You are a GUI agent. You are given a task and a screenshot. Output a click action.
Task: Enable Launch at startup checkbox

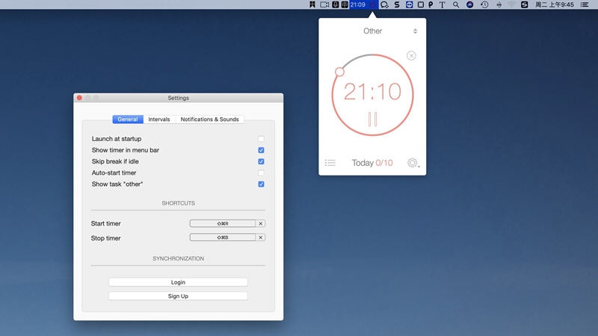click(x=261, y=139)
